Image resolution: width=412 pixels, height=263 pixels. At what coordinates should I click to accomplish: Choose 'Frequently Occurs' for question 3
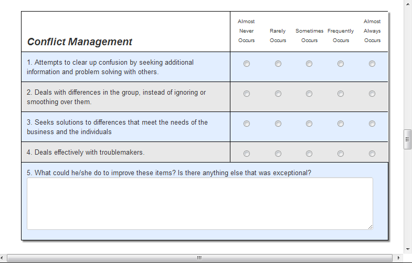(341, 124)
